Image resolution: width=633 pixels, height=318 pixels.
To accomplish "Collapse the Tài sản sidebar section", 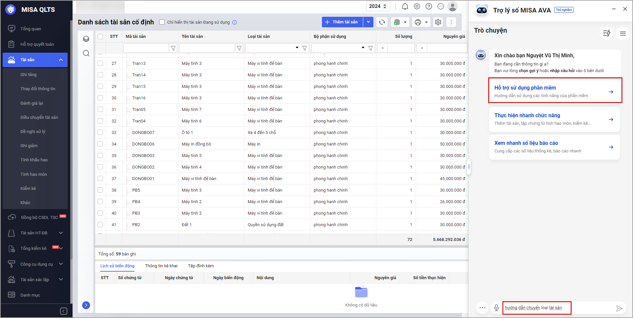I will [x=61, y=60].
